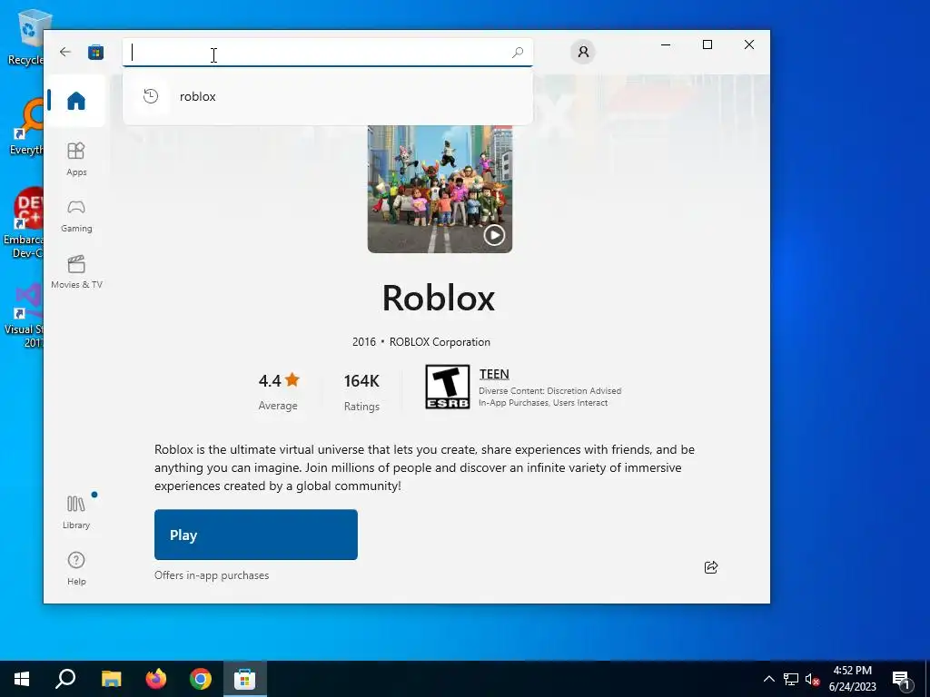Click the ESRB rating badge
Viewport: 930px width, 697px height.
click(447, 387)
